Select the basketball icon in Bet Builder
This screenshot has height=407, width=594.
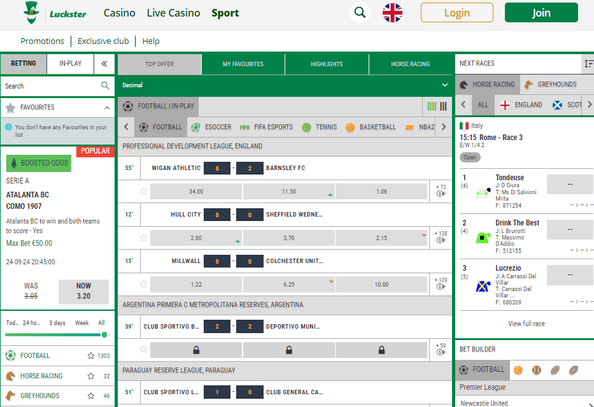coord(519,370)
